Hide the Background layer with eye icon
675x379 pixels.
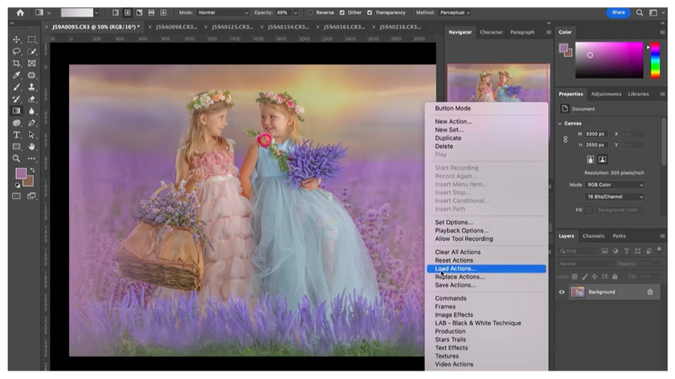(562, 292)
